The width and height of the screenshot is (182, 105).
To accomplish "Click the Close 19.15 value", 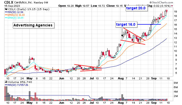I will pos(114,6).
